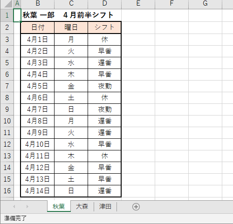The image size is (233, 224).
Task: Select the 4月14日 date cell
Action: tap(38, 191)
